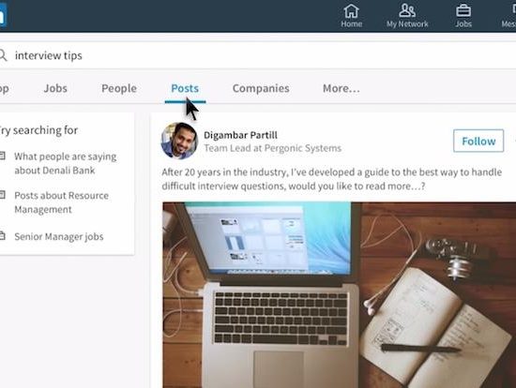Viewport: 516px width, 388px height.
Task: Click the LinkedIn logo
Action: pyautogui.click(x=3, y=14)
